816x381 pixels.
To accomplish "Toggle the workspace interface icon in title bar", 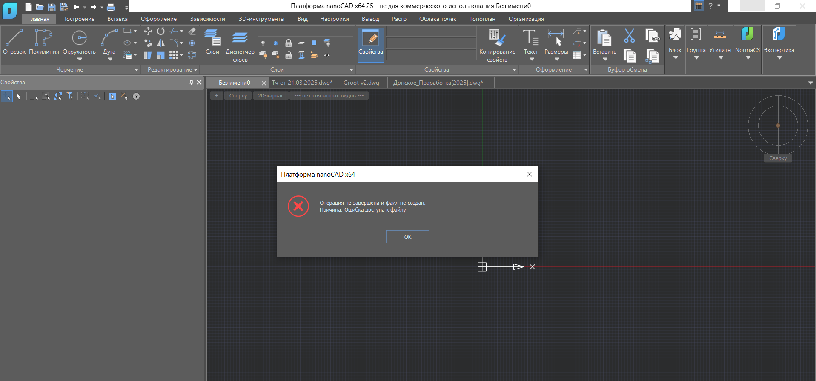I will tap(699, 6).
